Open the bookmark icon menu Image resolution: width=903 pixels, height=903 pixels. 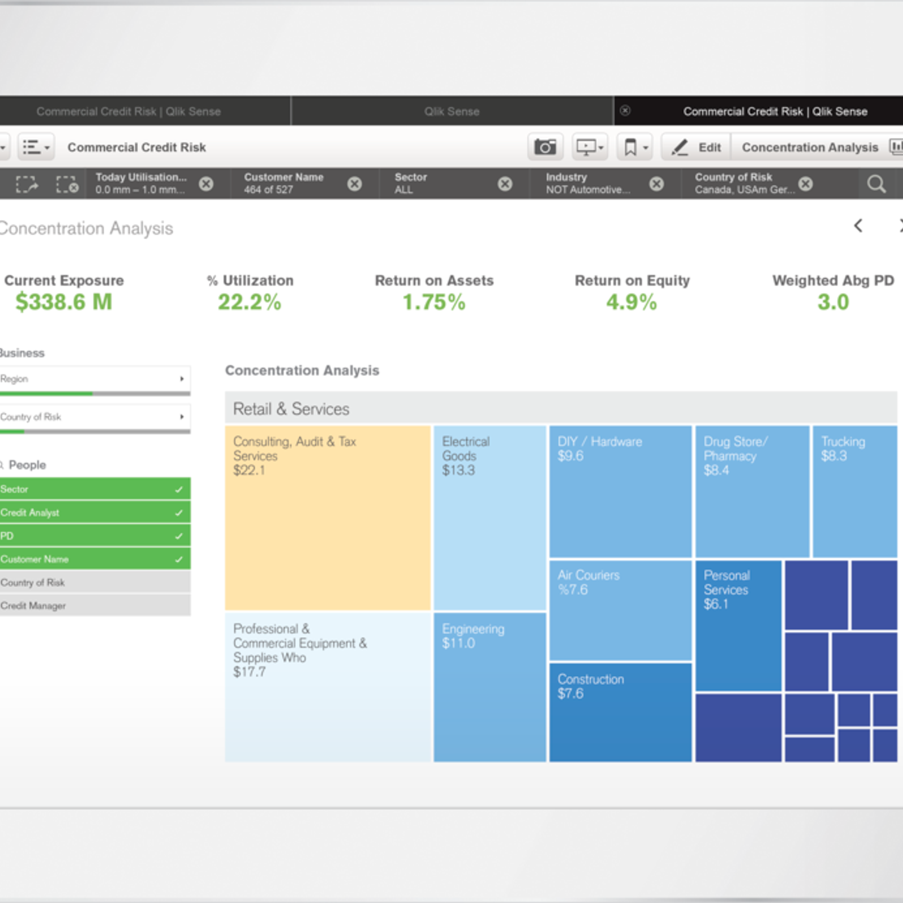click(x=635, y=147)
